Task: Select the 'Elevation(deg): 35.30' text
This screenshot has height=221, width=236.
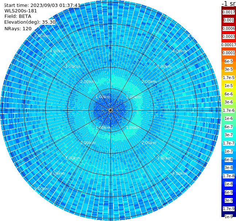Action: coord(30,22)
